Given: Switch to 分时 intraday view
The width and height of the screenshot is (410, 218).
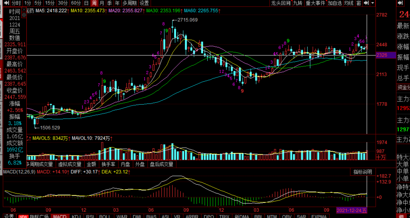Looking at the screenshot, I should click(16, 3).
